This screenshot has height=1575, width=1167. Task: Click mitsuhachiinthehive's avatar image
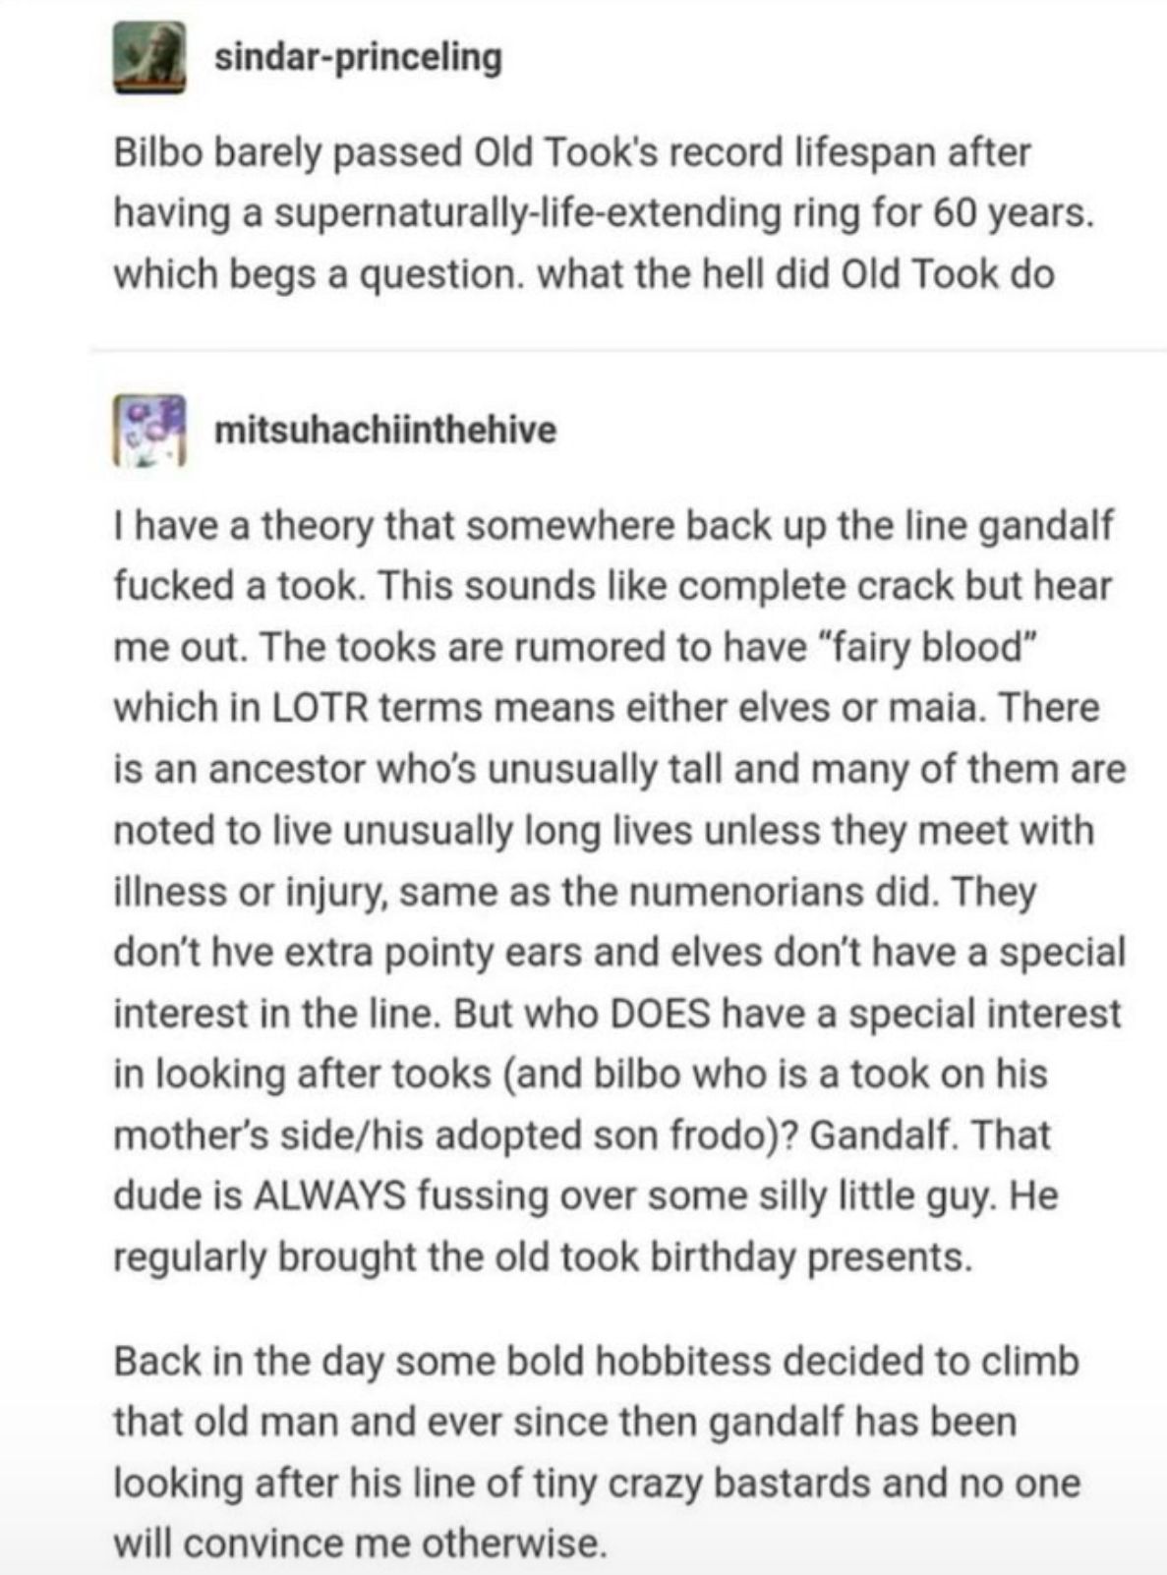(x=148, y=430)
